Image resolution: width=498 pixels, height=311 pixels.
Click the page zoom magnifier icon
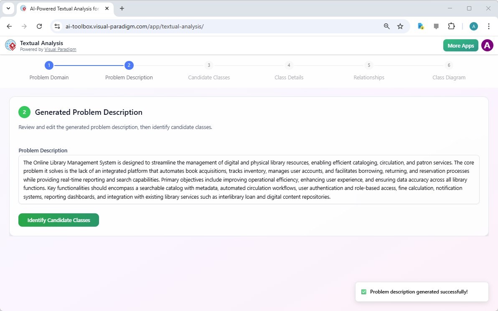pos(386,26)
